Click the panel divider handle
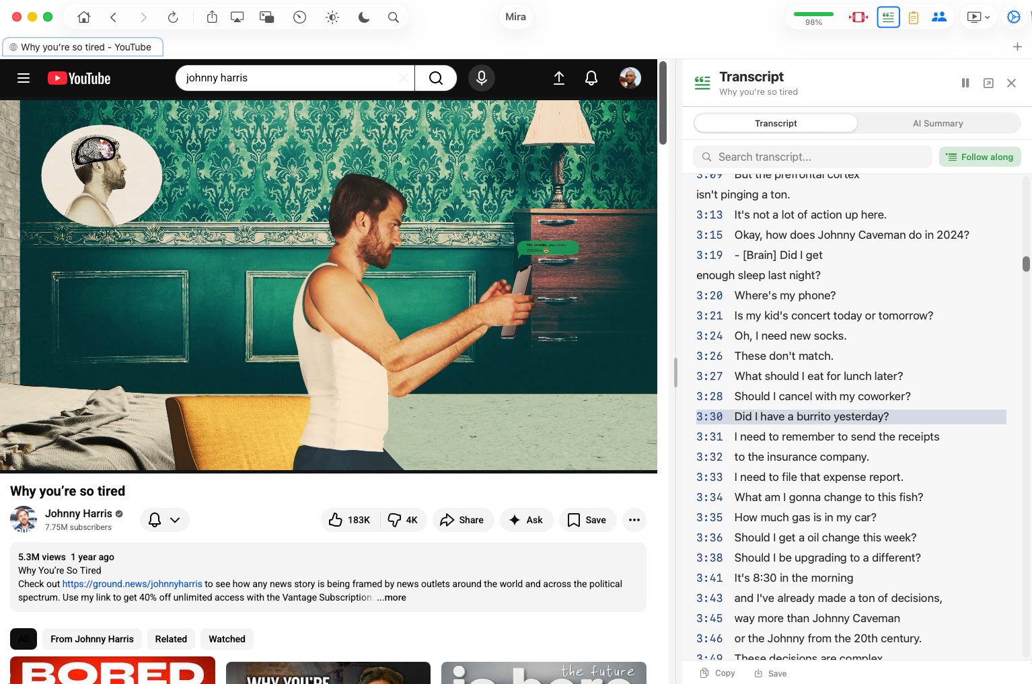The height and width of the screenshot is (684, 1032). (675, 372)
